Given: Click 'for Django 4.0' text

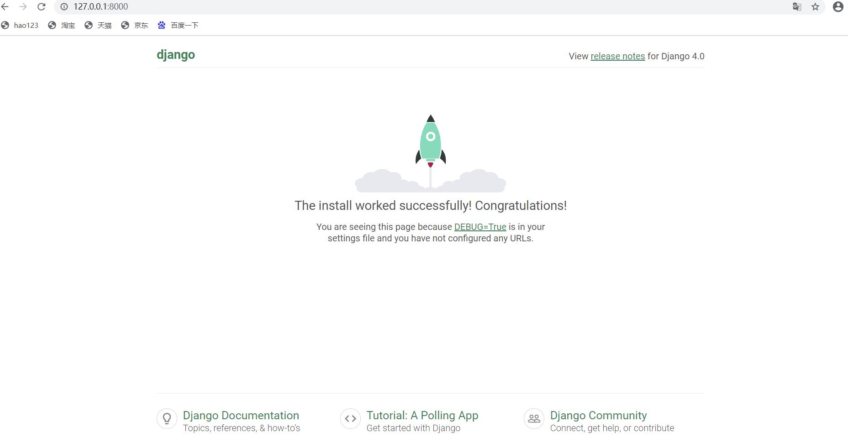Looking at the screenshot, I should (676, 56).
